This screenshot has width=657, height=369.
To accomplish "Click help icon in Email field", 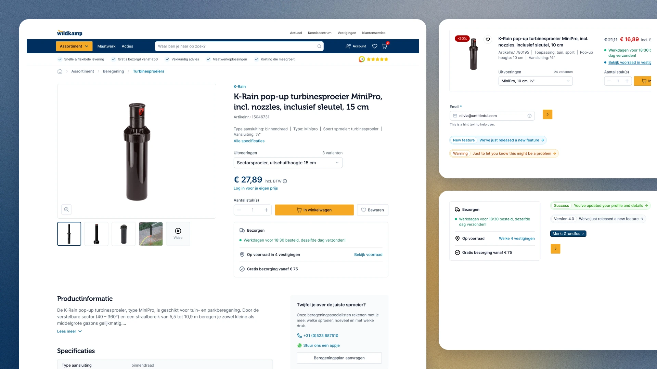I will (x=529, y=116).
